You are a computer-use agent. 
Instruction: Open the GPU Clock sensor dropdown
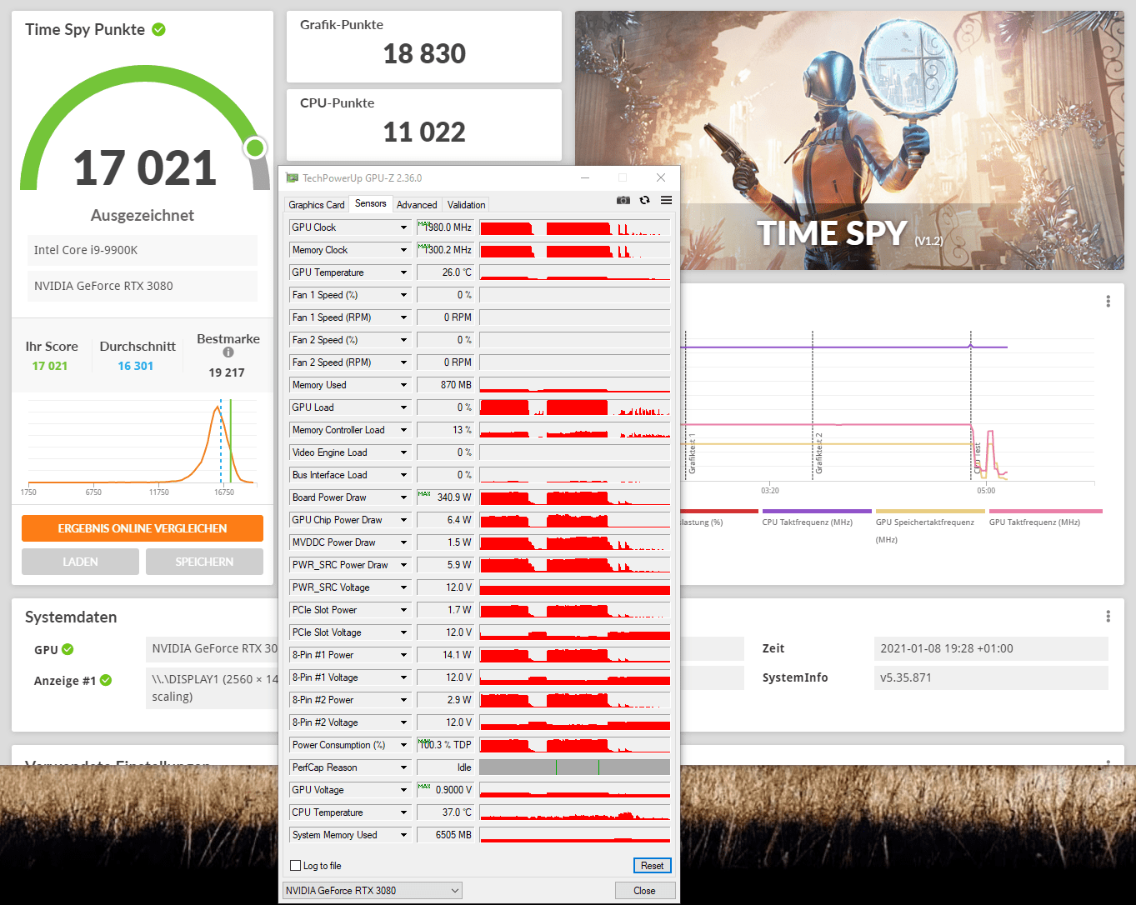point(403,227)
